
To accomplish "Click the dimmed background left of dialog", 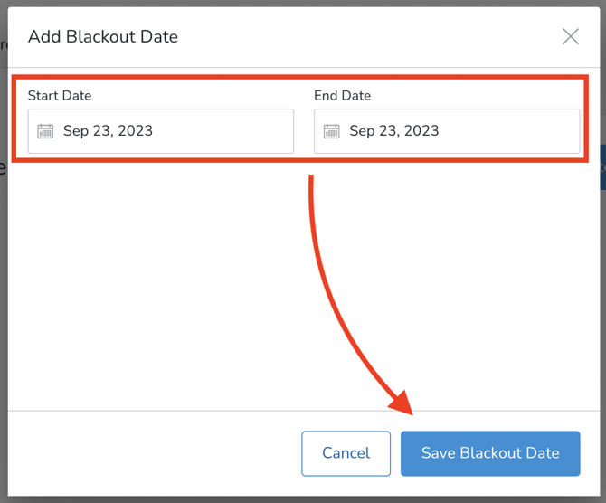I will pyautogui.click(x=4, y=271).
